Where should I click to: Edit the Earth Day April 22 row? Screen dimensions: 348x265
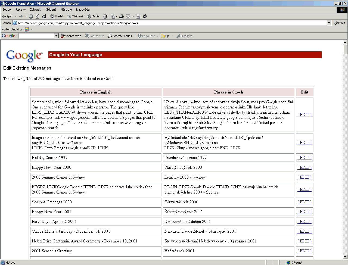click(x=304, y=222)
